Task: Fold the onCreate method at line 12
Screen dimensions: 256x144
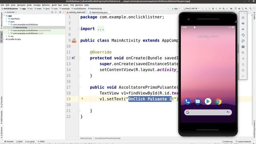Action: [79, 58]
